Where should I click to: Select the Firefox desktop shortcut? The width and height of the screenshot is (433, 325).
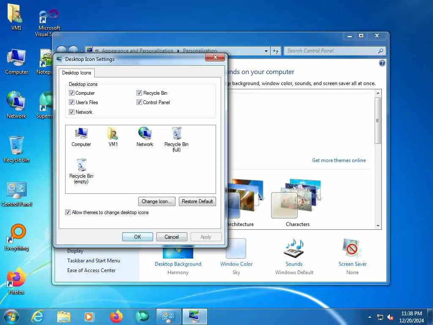[16, 281]
